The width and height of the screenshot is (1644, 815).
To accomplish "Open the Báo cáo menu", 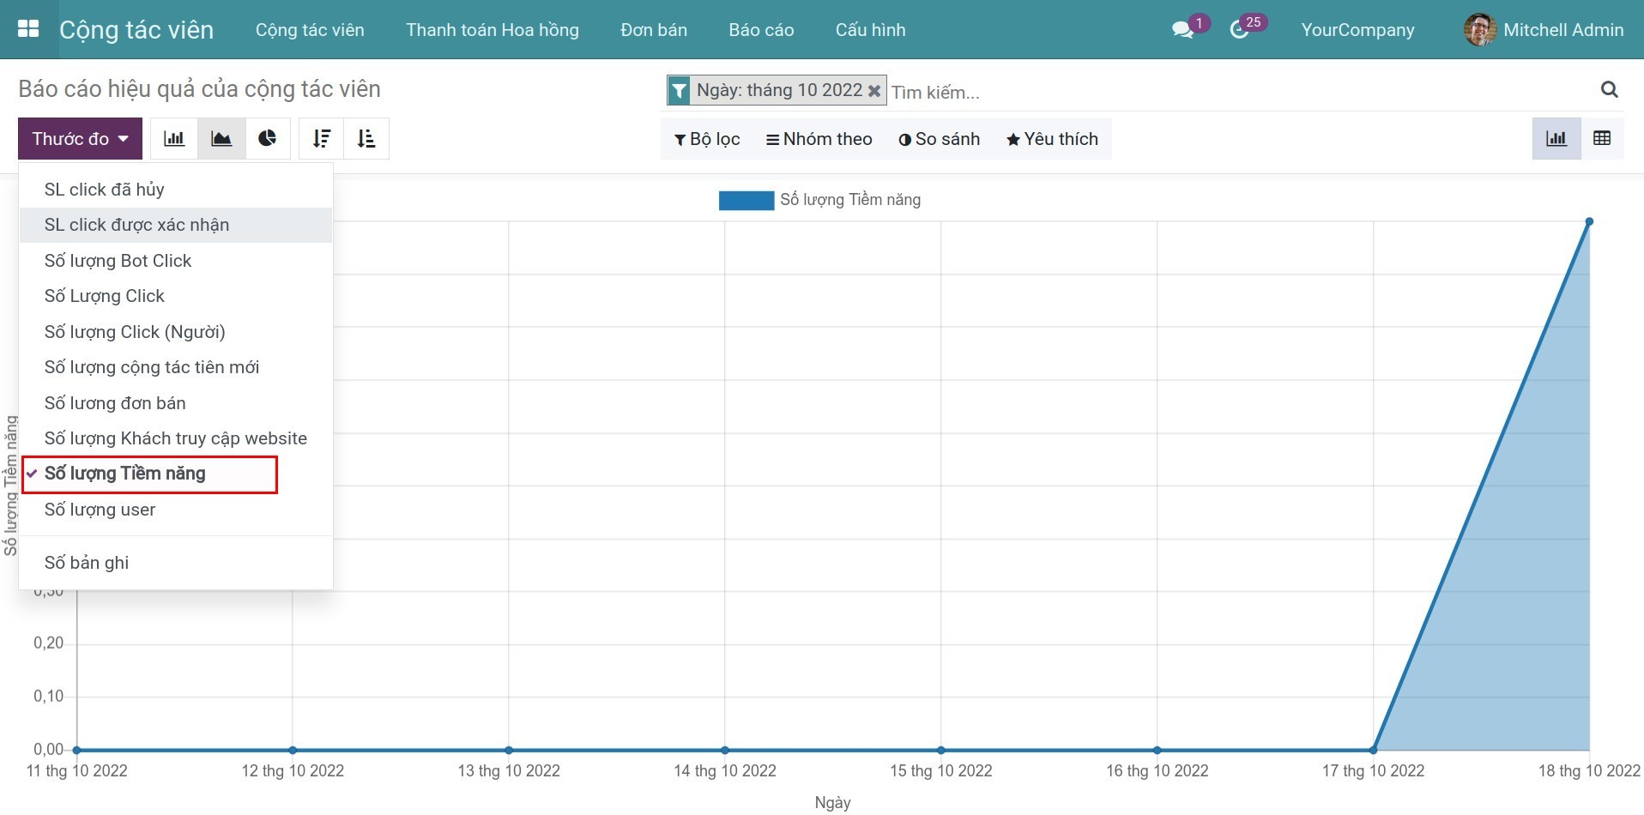I will point(761,30).
